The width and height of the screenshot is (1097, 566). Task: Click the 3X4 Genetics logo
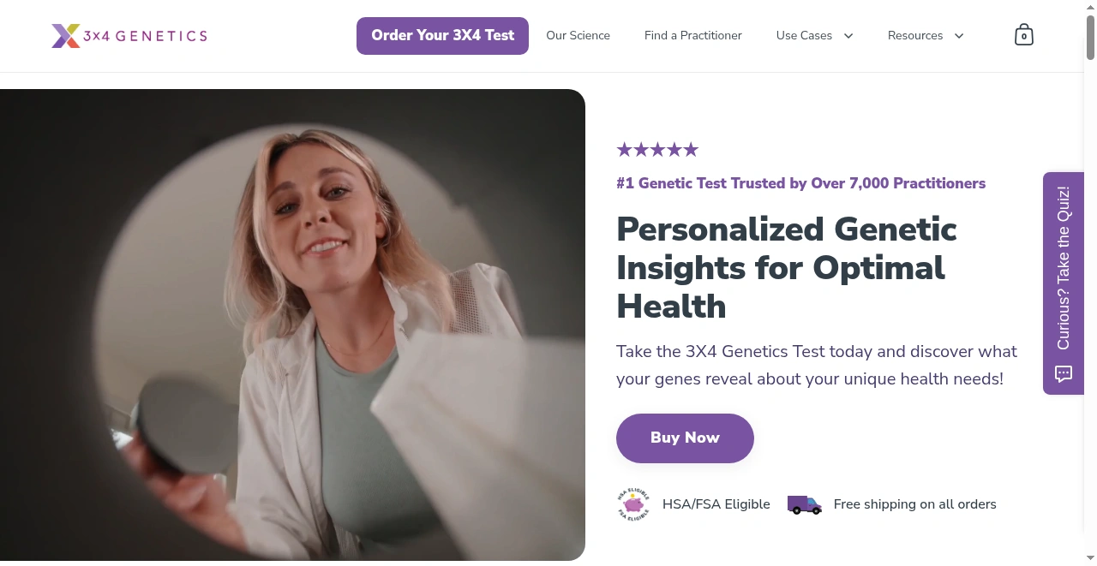pos(129,35)
